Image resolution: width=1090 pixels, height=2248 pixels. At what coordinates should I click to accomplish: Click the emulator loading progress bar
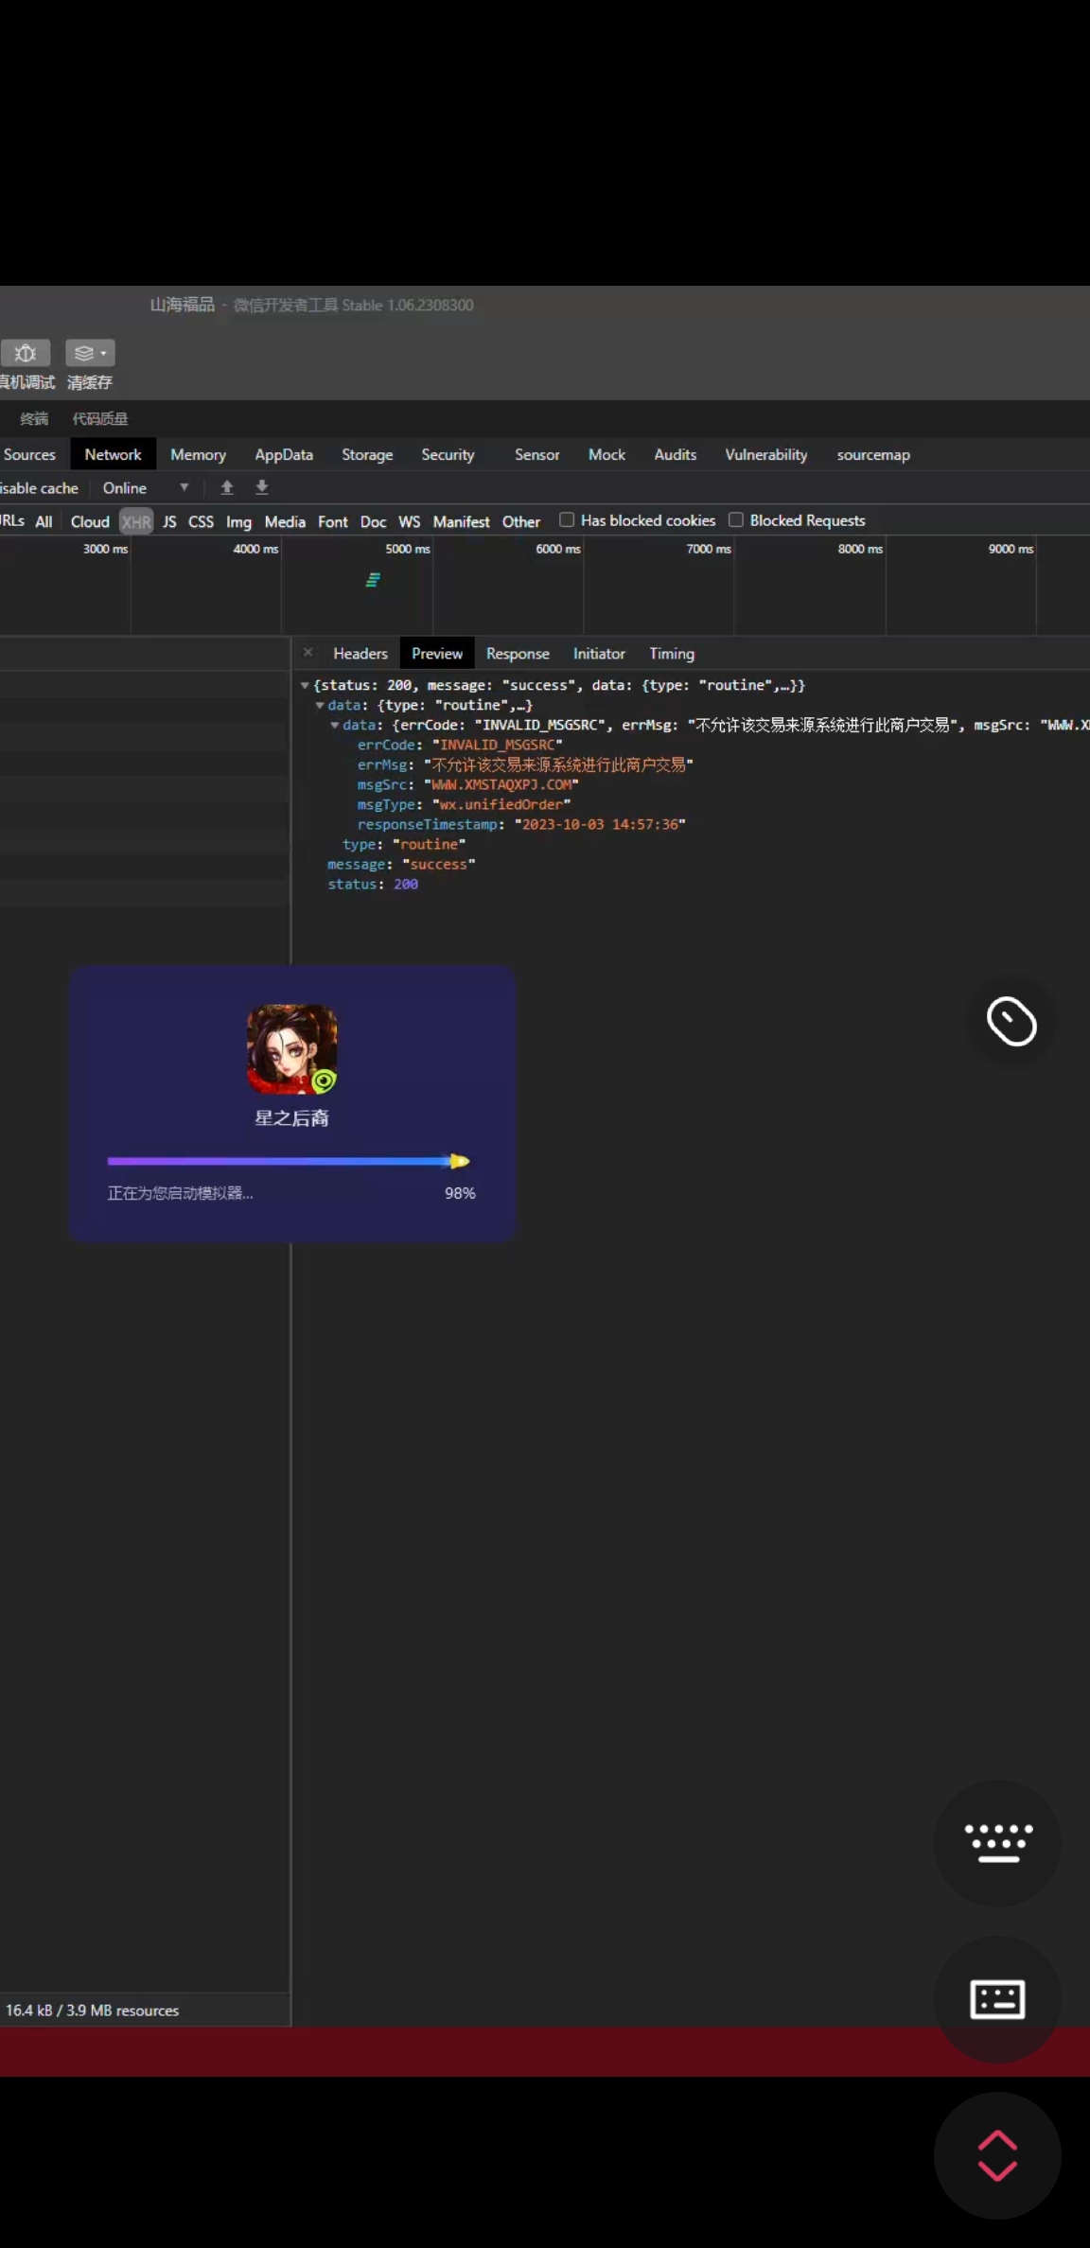click(288, 1161)
